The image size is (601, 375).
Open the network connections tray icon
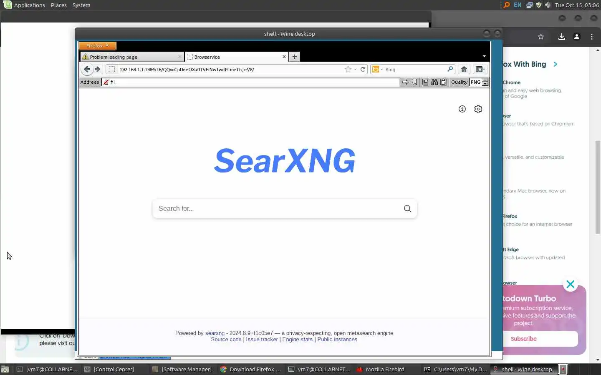coord(529,5)
